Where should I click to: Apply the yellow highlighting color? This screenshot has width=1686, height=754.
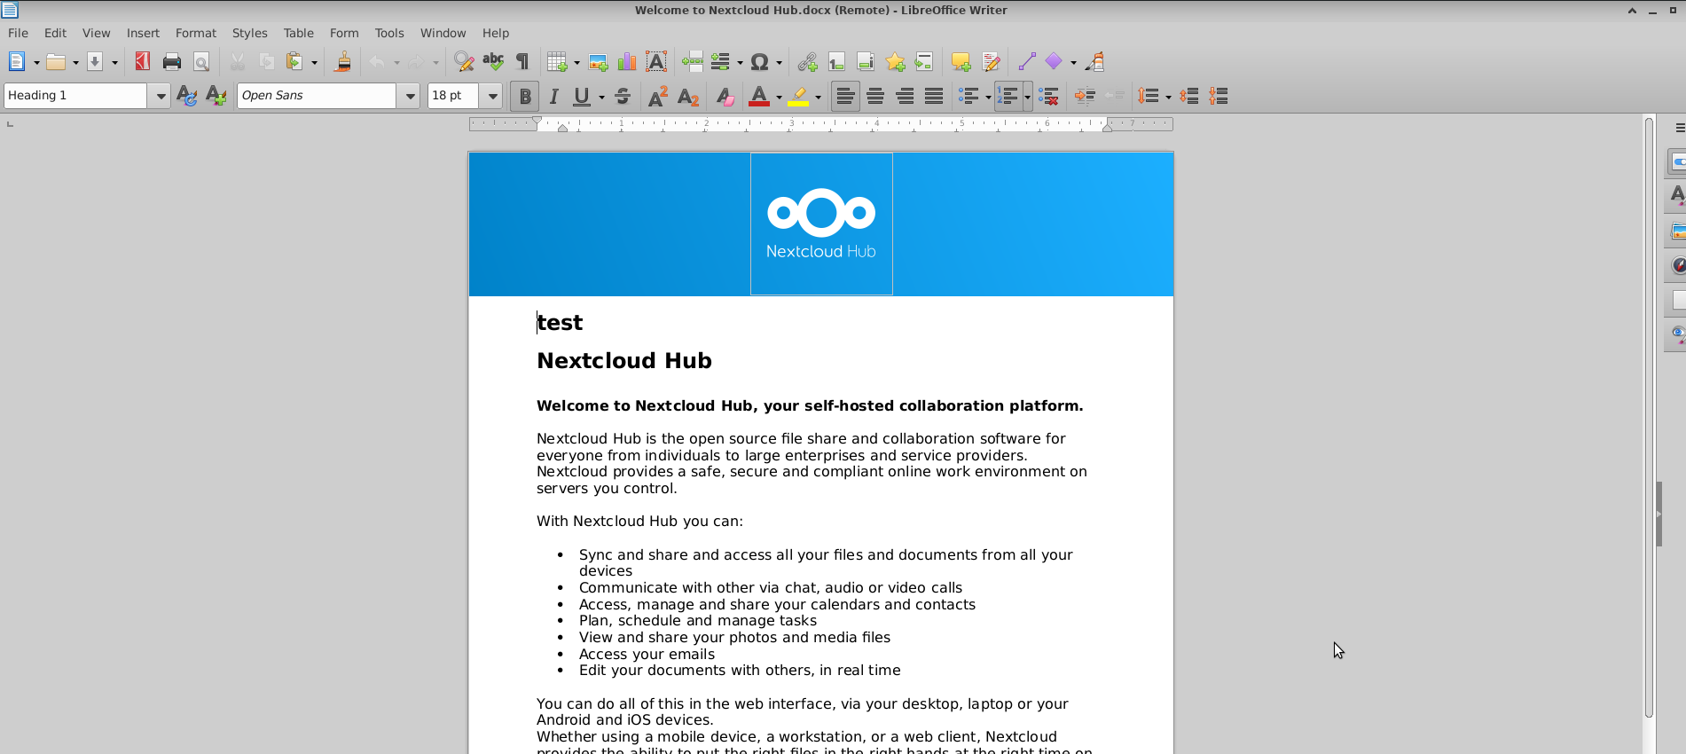click(x=798, y=97)
